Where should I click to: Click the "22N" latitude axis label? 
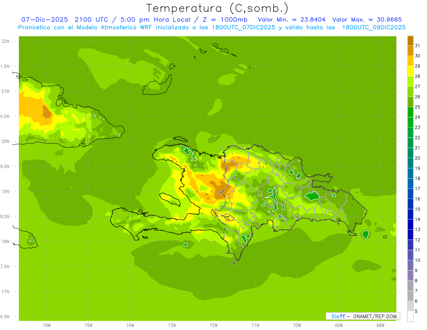pyautogui.click(x=6, y=41)
